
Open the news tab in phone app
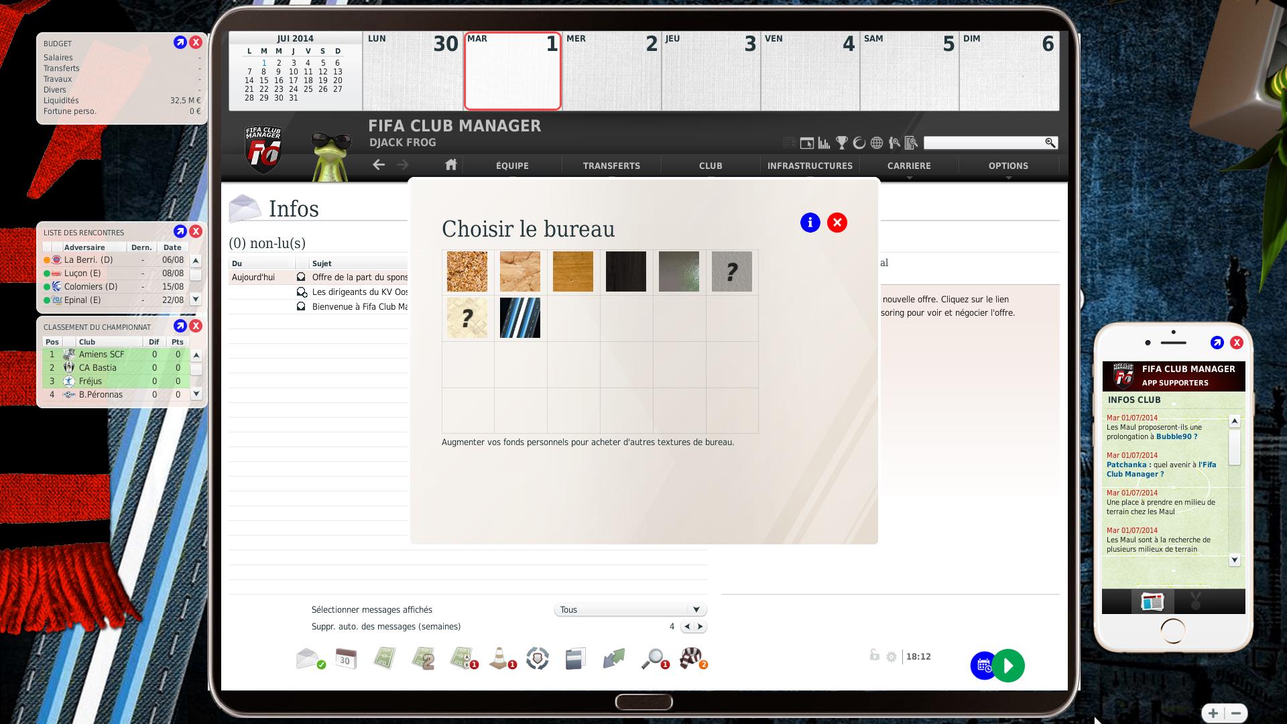(x=1152, y=601)
